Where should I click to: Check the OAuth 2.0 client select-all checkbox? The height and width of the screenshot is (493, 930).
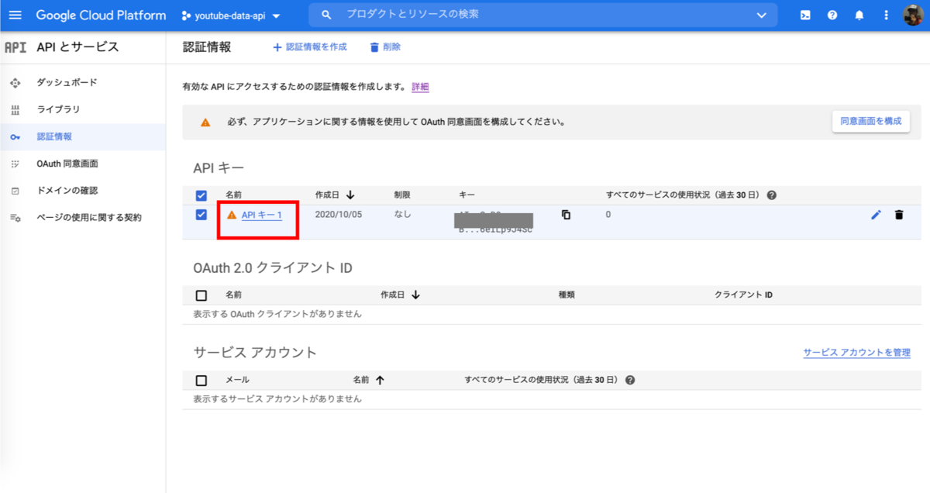(201, 294)
